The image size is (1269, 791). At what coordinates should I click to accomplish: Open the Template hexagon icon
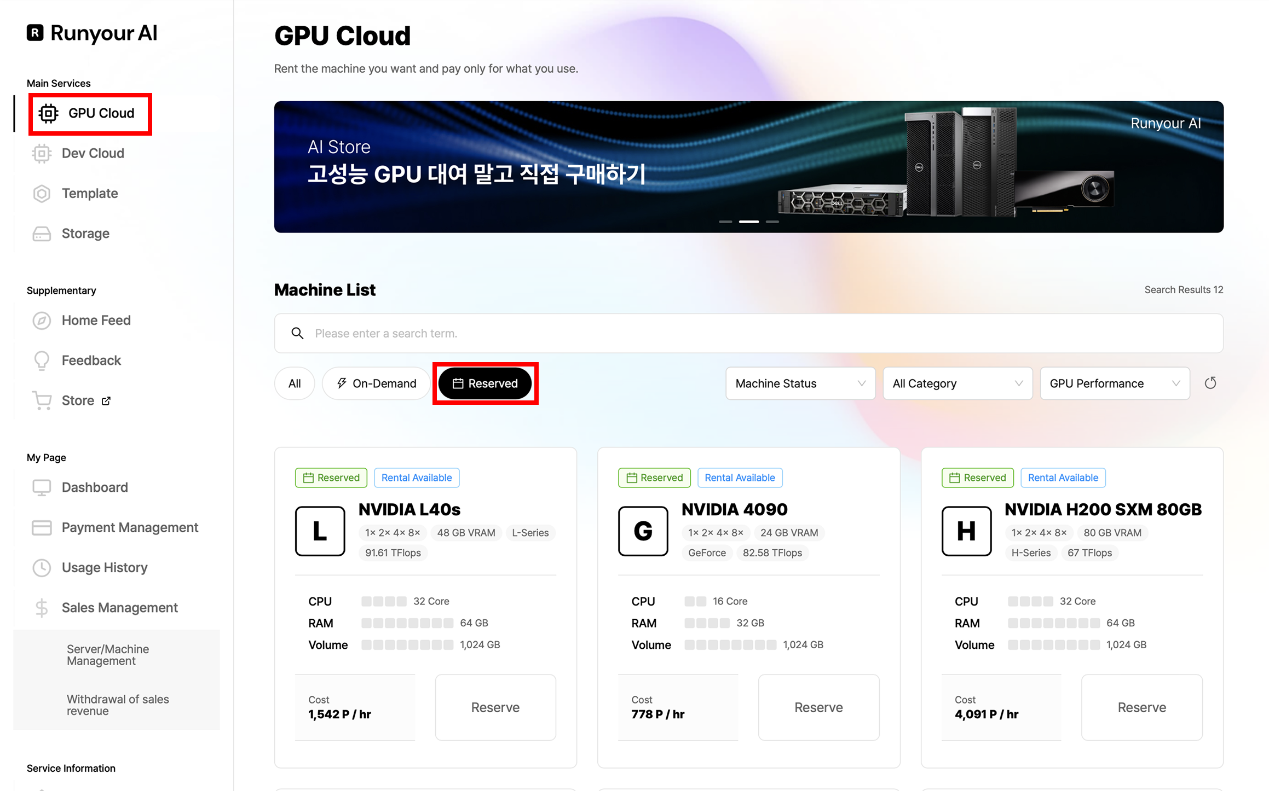point(42,194)
